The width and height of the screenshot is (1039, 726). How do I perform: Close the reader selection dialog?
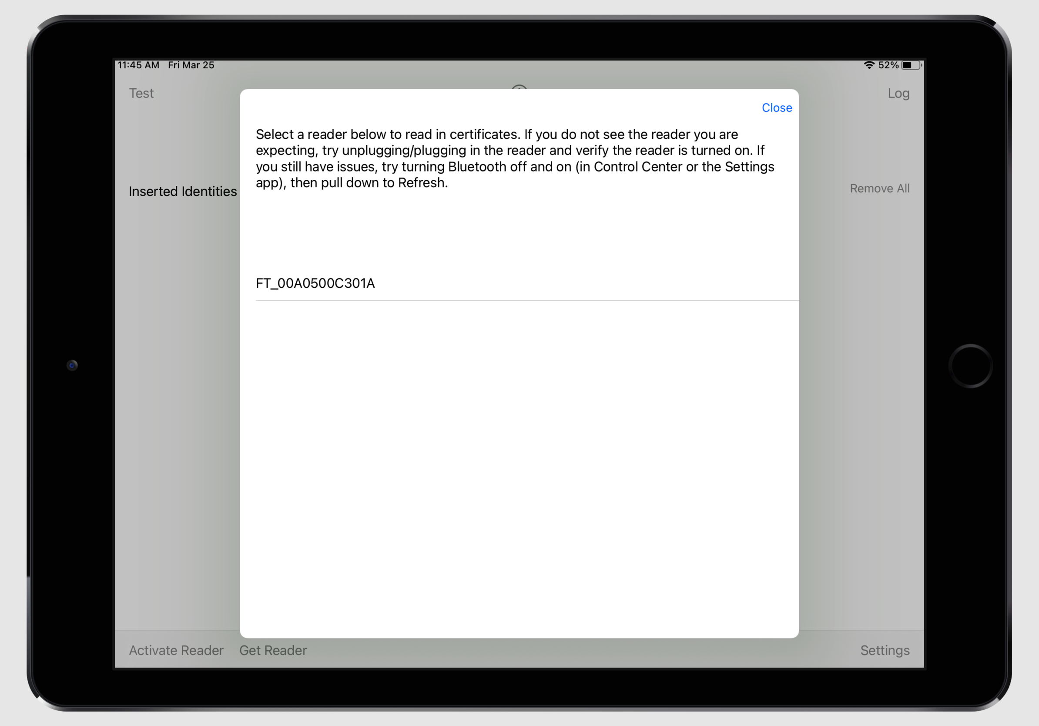(x=776, y=108)
